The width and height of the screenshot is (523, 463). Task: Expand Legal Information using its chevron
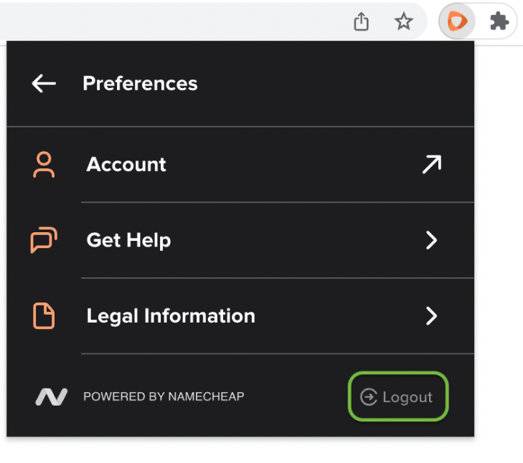tap(431, 315)
